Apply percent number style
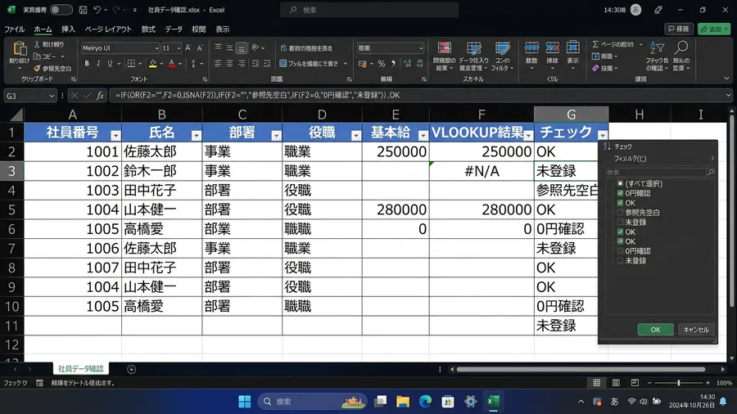The width and height of the screenshot is (737, 414). coord(382,63)
